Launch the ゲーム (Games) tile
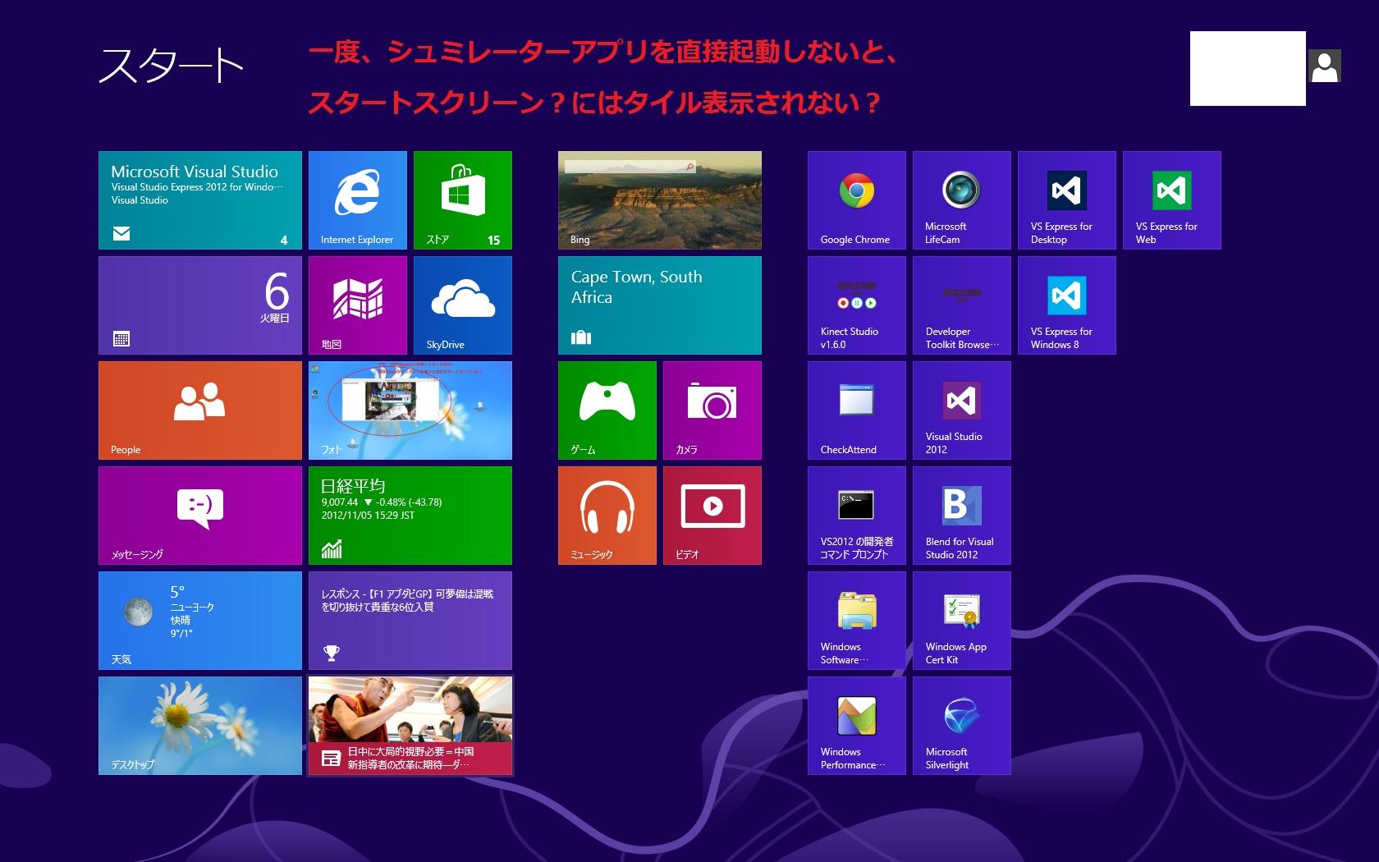Image resolution: width=1379 pixels, height=862 pixels. (x=607, y=410)
